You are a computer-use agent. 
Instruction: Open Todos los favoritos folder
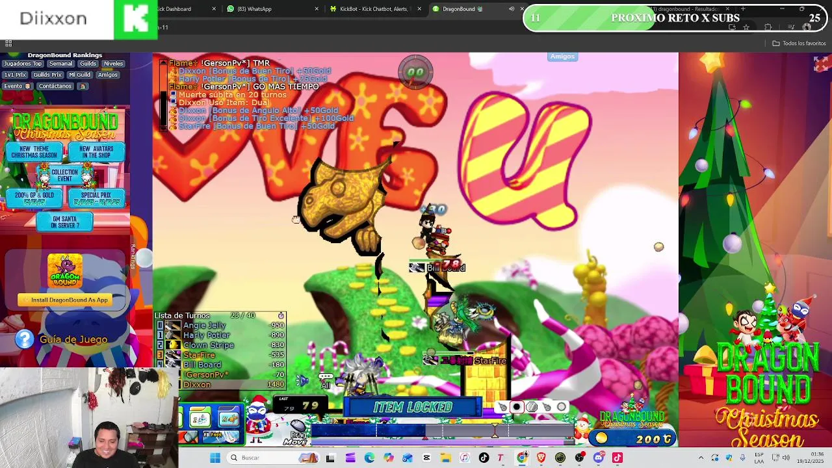pyautogui.click(x=799, y=44)
